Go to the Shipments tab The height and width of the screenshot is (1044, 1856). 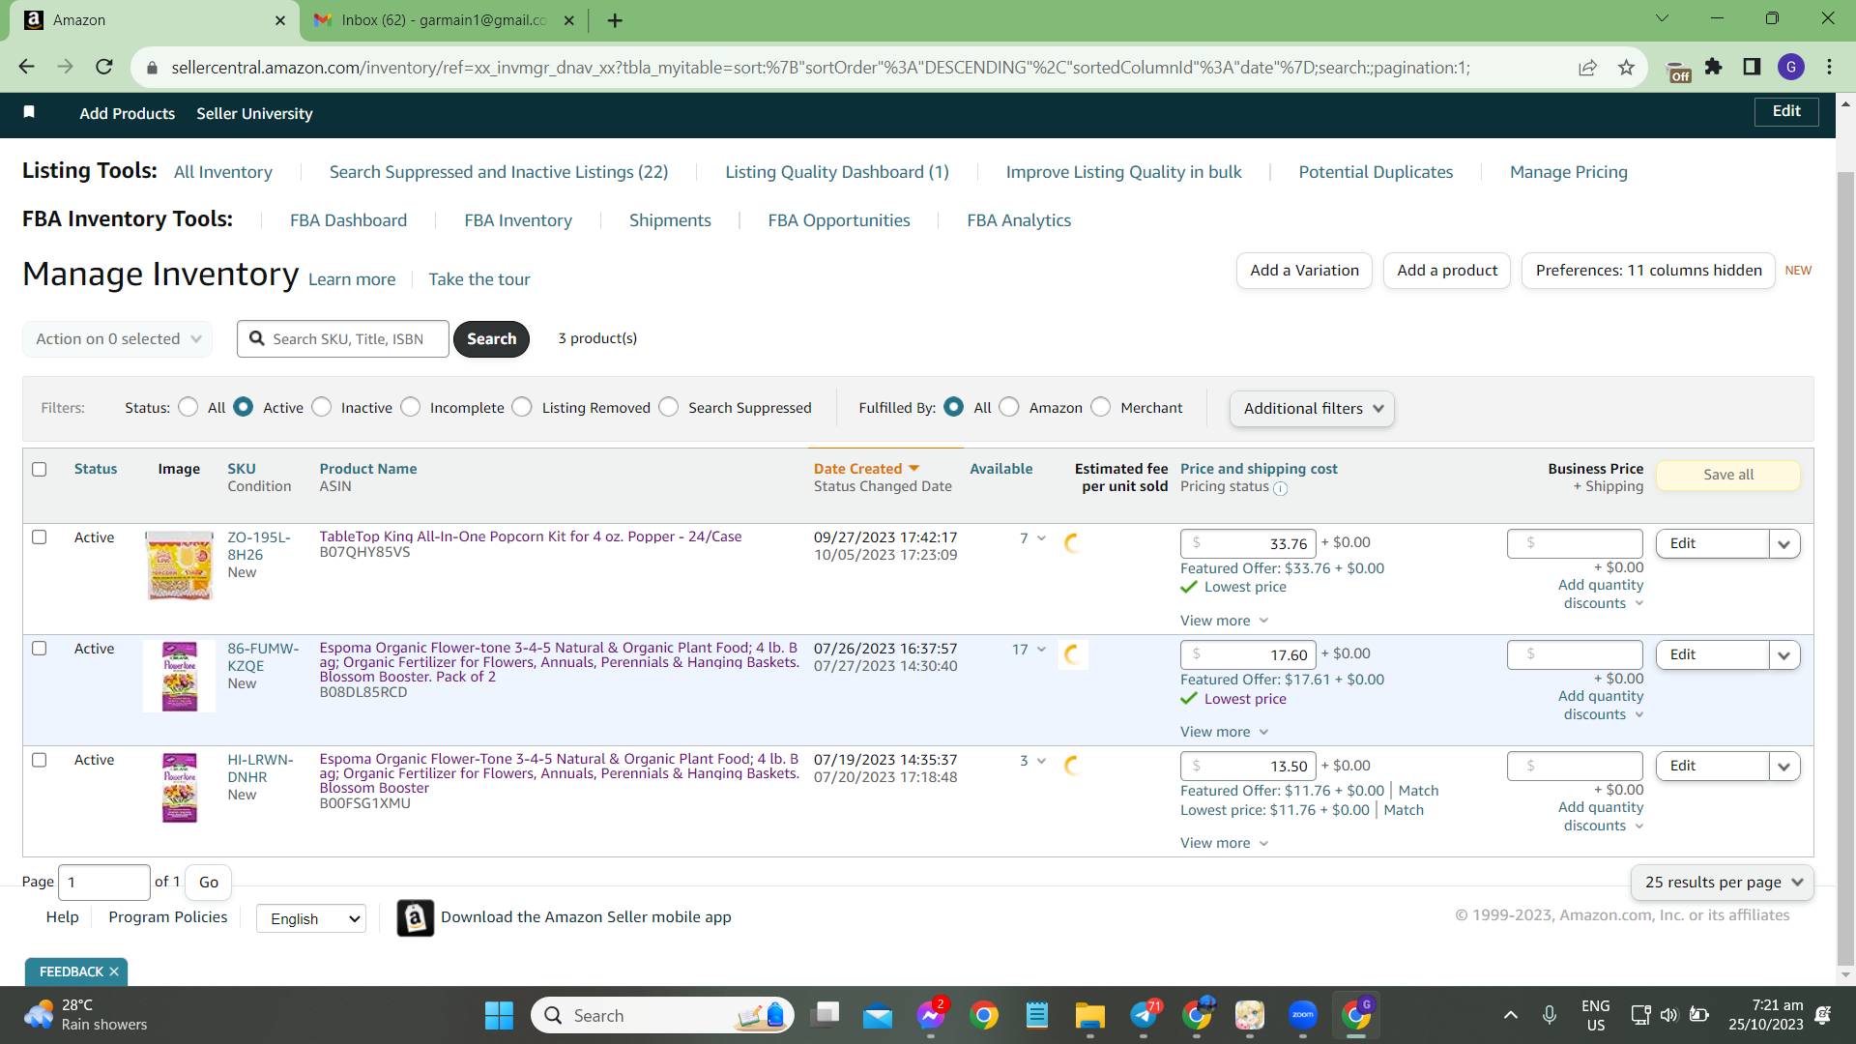[x=670, y=220]
